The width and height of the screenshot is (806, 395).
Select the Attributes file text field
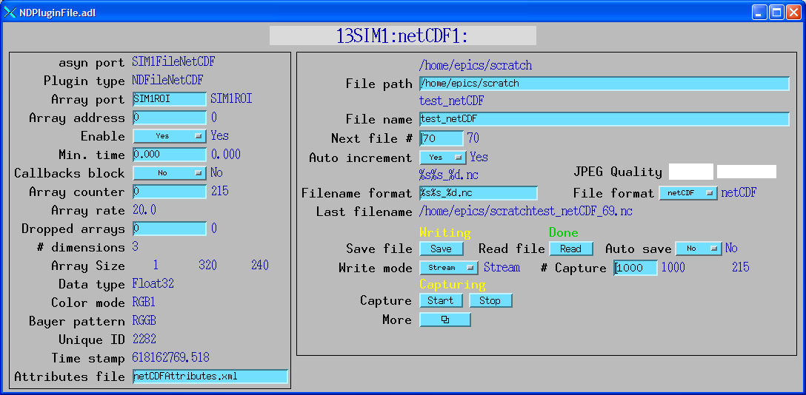pyautogui.click(x=210, y=377)
